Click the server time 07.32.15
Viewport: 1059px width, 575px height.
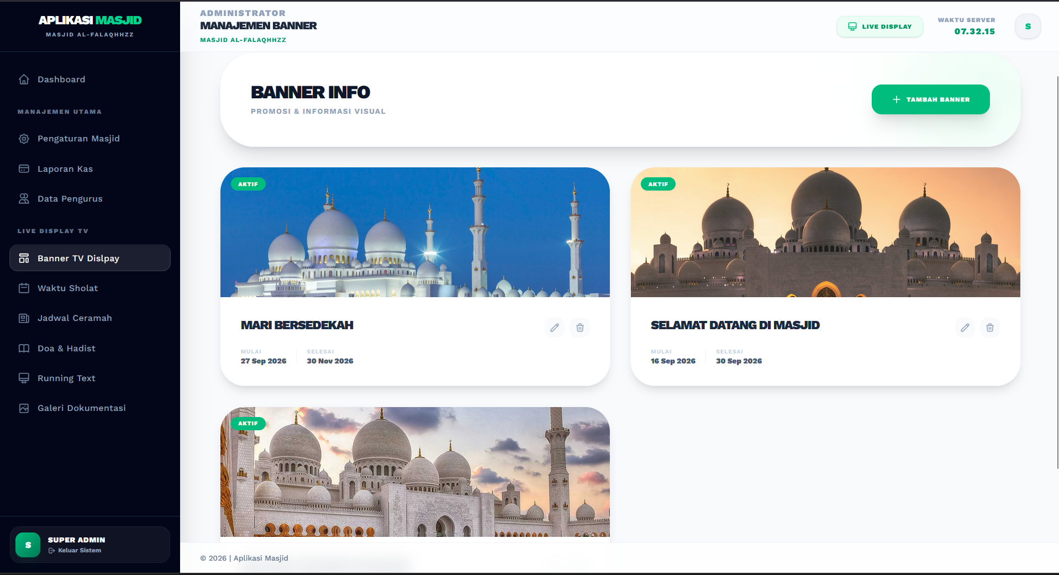click(974, 31)
